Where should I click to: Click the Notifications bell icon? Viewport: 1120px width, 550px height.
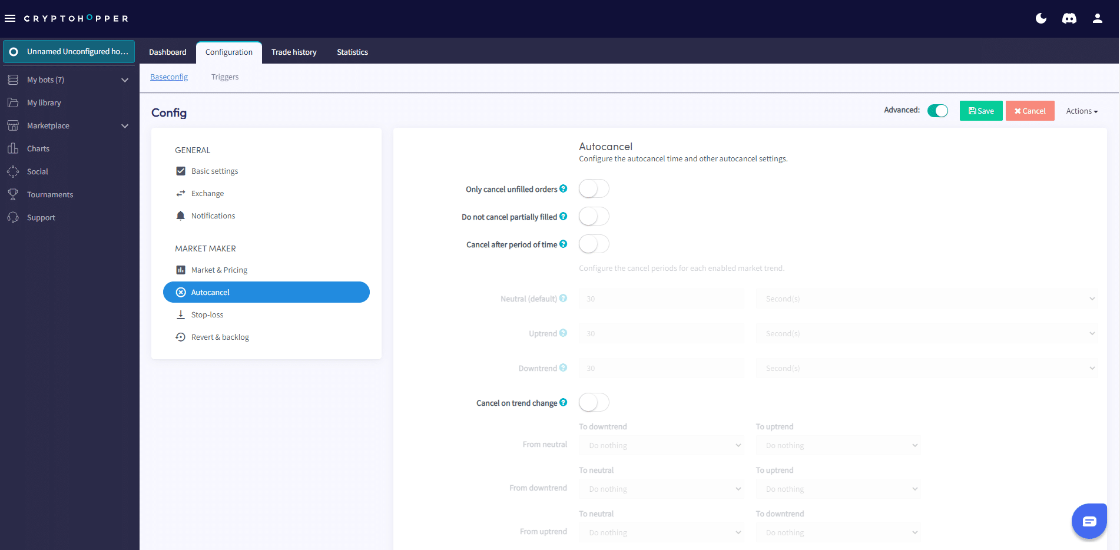coord(181,216)
